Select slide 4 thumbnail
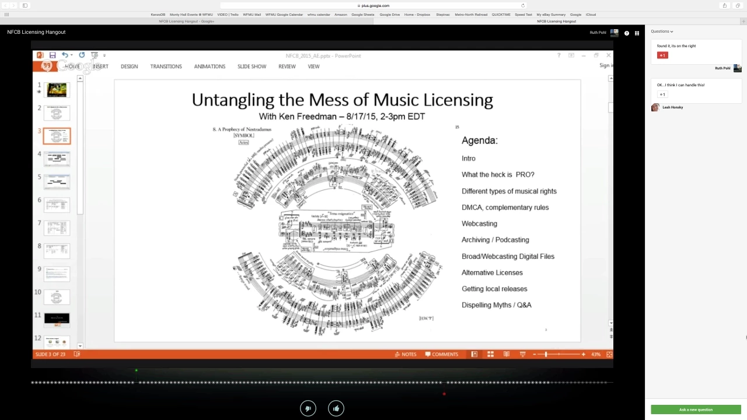The height and width of the screenshot is (420, 747). pos(57,159)
